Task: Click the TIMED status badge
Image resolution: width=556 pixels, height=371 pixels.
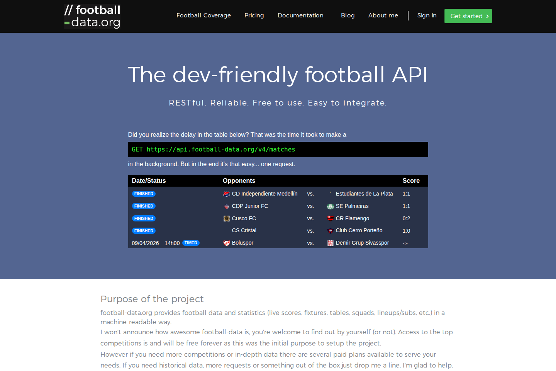Action: click(x=191, y=243)
